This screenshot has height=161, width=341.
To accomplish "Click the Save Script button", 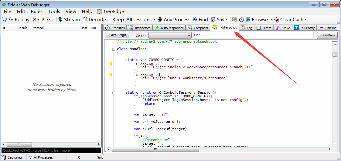I will [118, 35].
